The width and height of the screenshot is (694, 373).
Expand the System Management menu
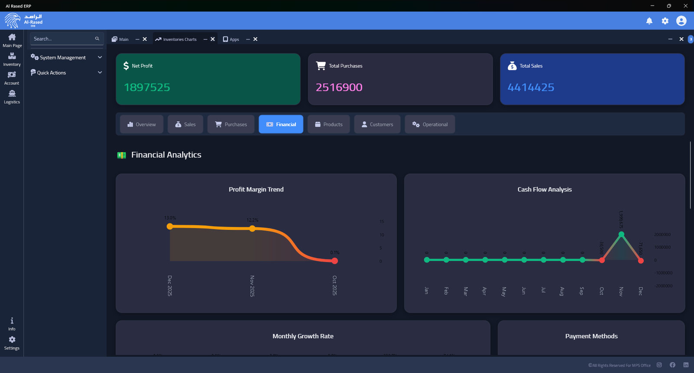[66, 57]
